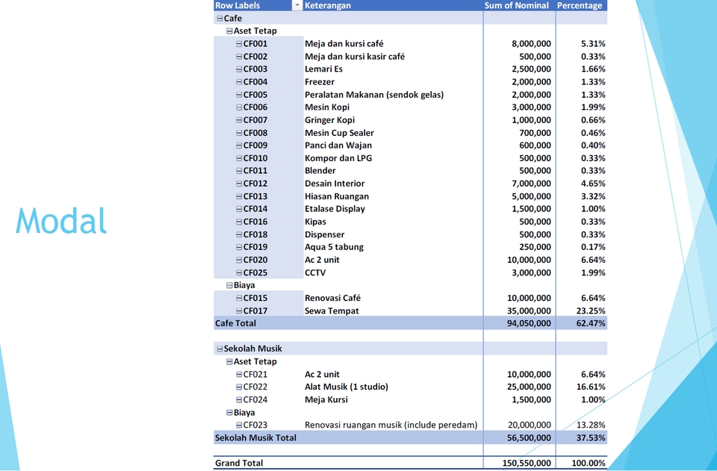Collapse the Sekolah Musik group

click(220, 349)
